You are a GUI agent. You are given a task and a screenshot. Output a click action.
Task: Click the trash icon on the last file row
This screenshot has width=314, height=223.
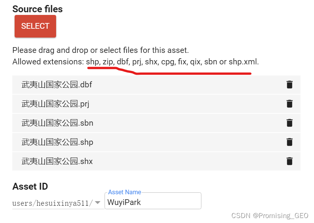click(289, 161)
